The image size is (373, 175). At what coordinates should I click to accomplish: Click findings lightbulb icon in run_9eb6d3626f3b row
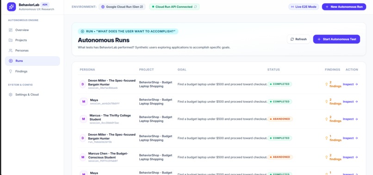click(327, 138)
